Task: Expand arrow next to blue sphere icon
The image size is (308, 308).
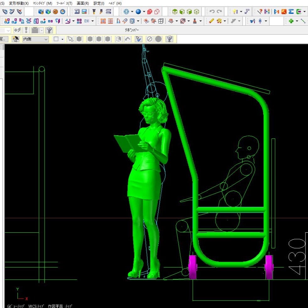Action: [x=144, y=12]
